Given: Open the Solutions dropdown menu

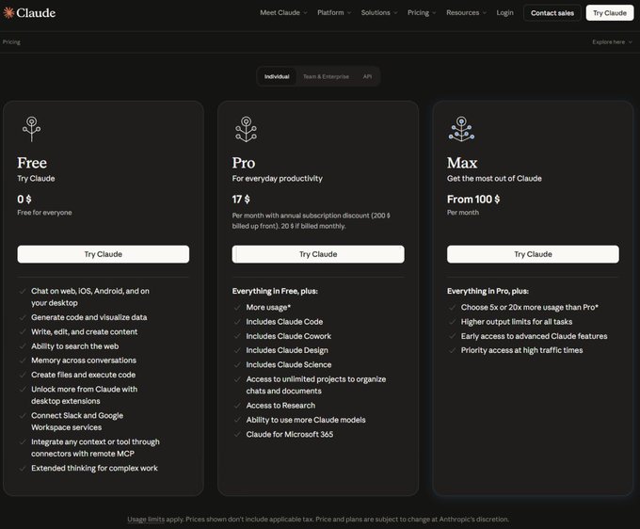Looking at the screenshot, I should click(x=379, y=12).
